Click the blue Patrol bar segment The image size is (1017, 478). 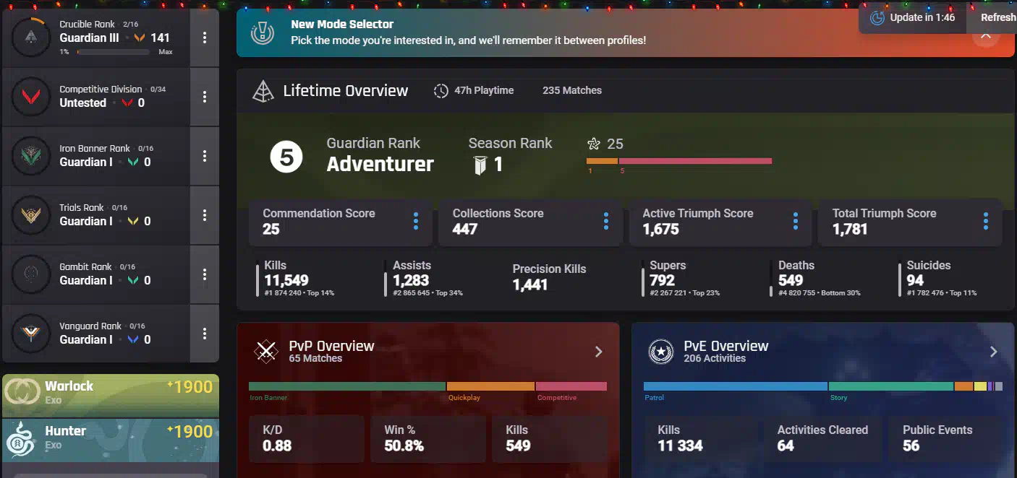tap(736, 386)
